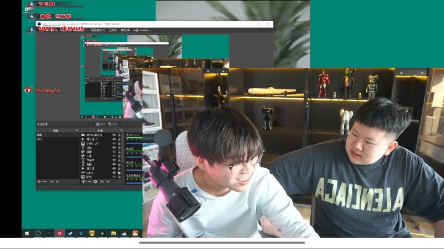The image size is (444, 249).
Task: Open NetEase Cloud Music red taskbar icon
Action: [x=59, y=234]
